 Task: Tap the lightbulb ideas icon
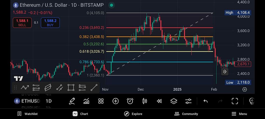click(252, 101)
